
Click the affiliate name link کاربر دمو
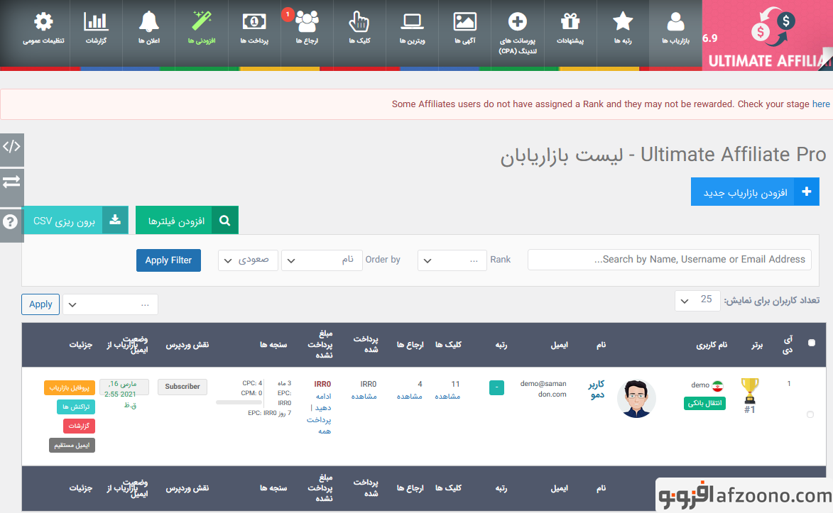[x=596, y=390]
